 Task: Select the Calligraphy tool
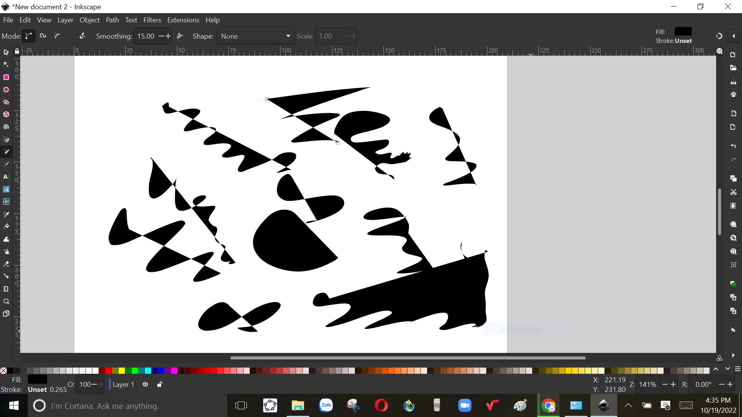click(x=6, y=164)
